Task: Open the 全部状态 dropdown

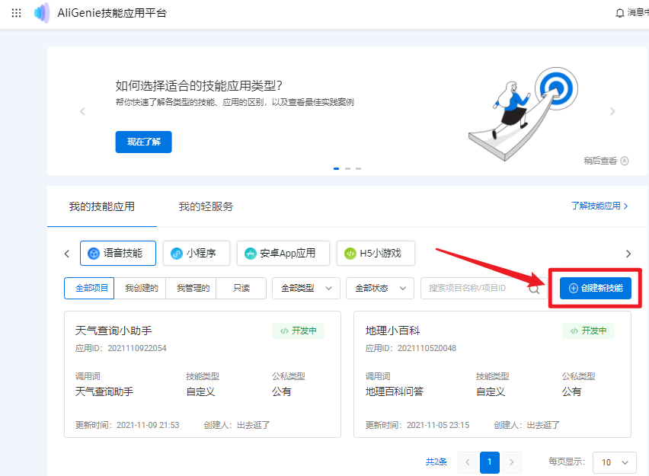Action: coord(380,288)
